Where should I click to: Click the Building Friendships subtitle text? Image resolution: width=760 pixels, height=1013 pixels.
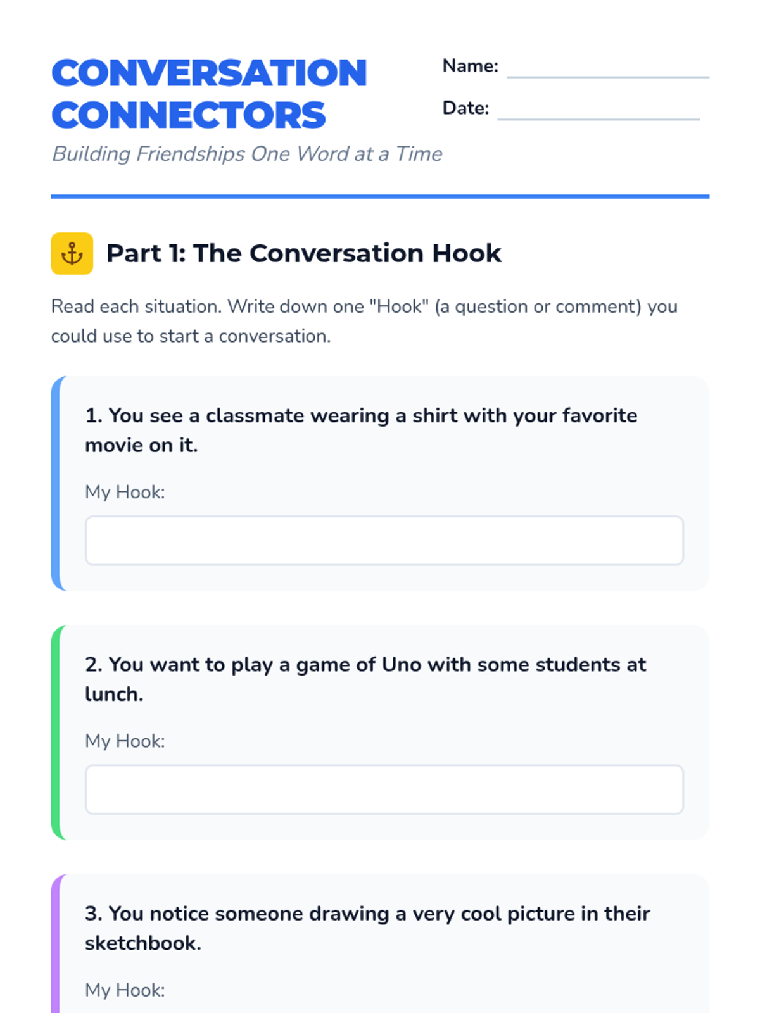point(247,154)
